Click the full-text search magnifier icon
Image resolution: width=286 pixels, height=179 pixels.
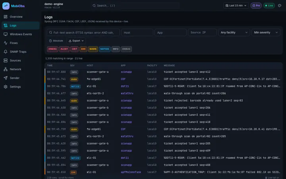[x=50, y=33]
